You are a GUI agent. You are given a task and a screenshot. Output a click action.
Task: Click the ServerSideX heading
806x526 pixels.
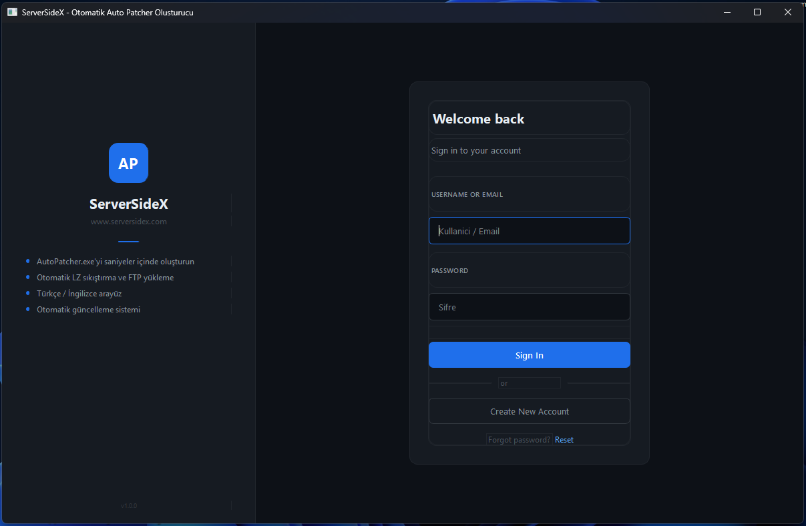pyautogui.click(x=129, y=204)
